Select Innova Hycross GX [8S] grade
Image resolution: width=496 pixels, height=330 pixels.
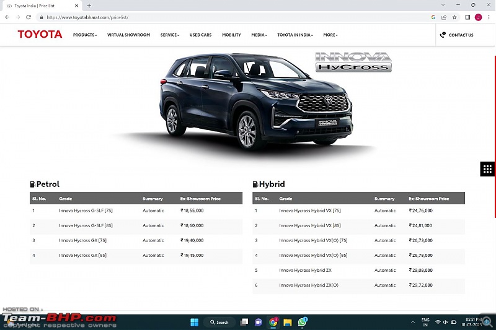tap(83, 255)
